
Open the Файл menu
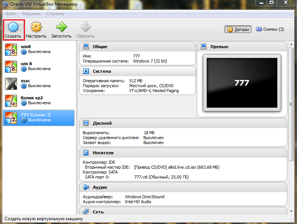[11, 14]
